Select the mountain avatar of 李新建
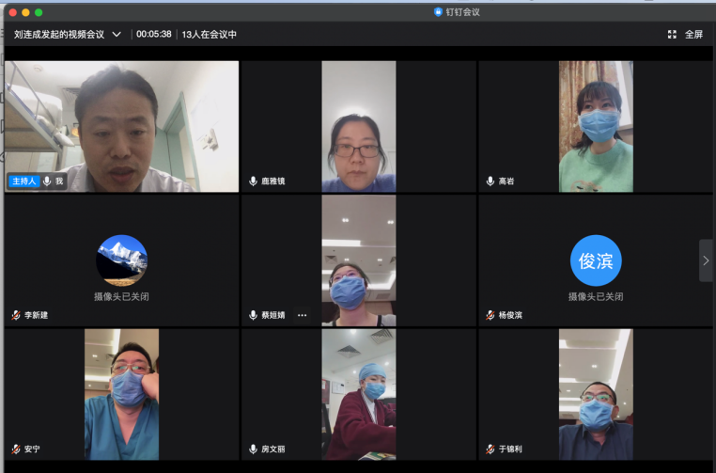Screen dimensions: 716x473 tap(121, 260)
